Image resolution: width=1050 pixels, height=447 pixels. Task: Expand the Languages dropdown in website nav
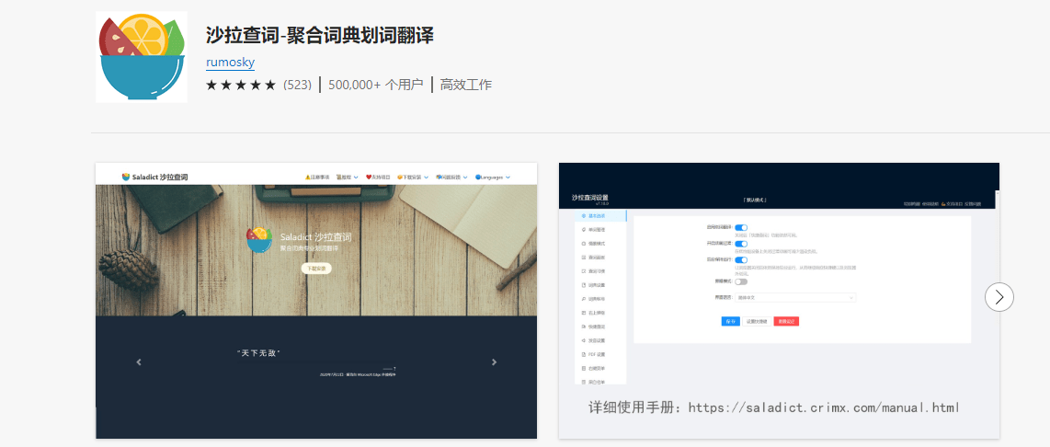click(x=493, y=178)
